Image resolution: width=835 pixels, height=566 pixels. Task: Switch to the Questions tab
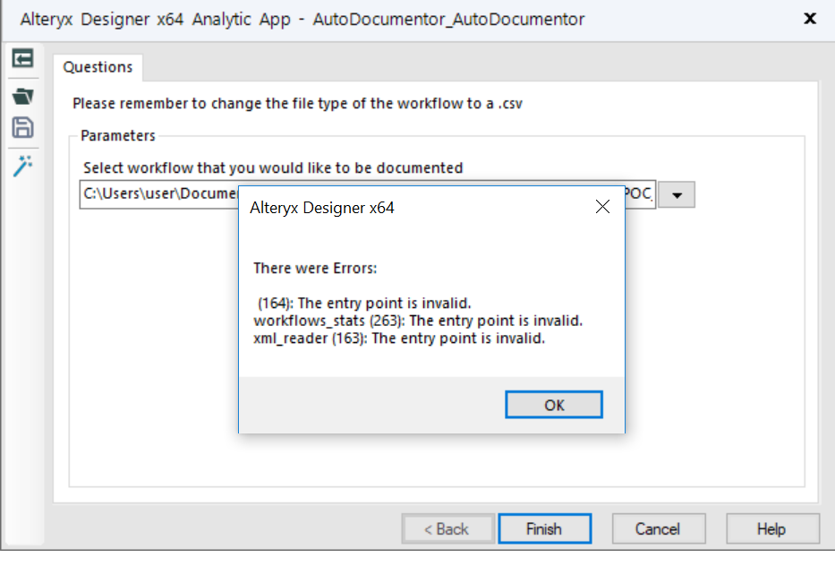pos(98,67)
